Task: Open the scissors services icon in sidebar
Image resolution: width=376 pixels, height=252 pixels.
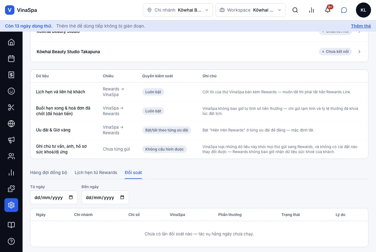Action: pos(11,107)
